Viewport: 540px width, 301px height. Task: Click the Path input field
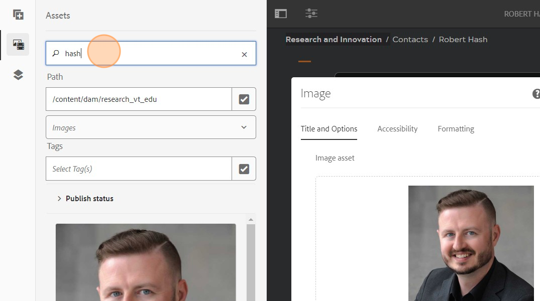(139, 99)
